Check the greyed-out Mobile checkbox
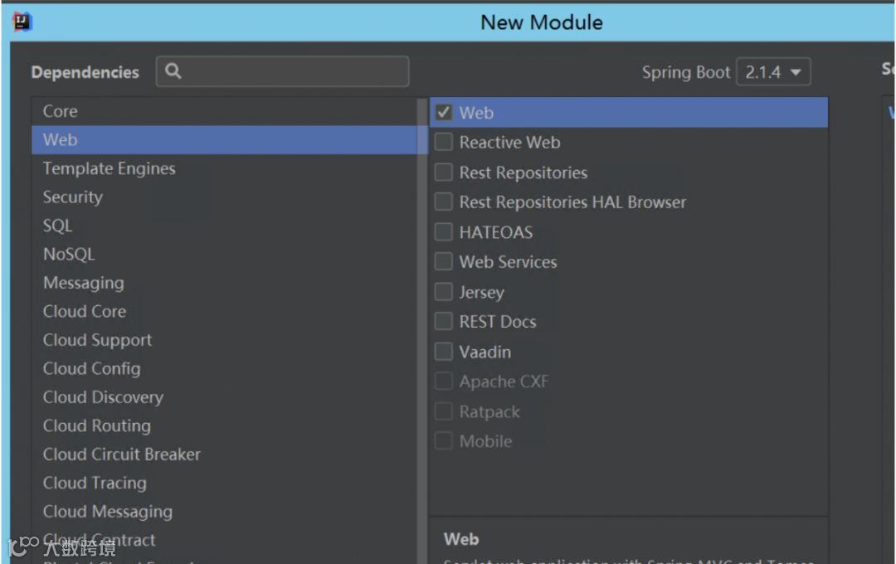 443,441
